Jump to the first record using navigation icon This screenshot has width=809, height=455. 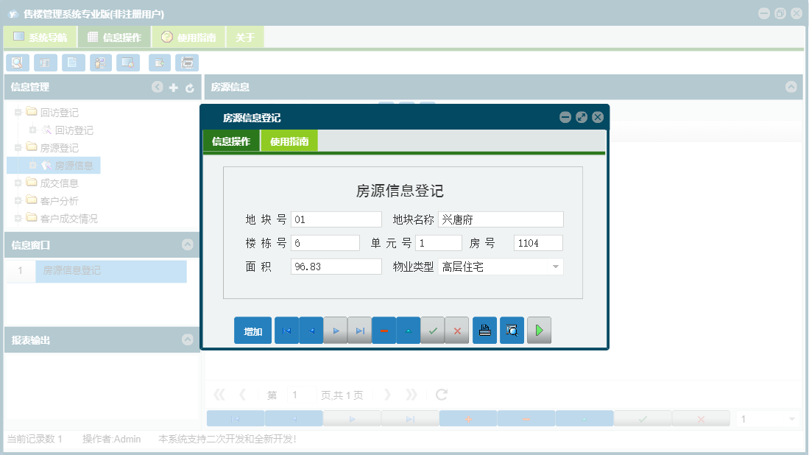coord(286,331)
